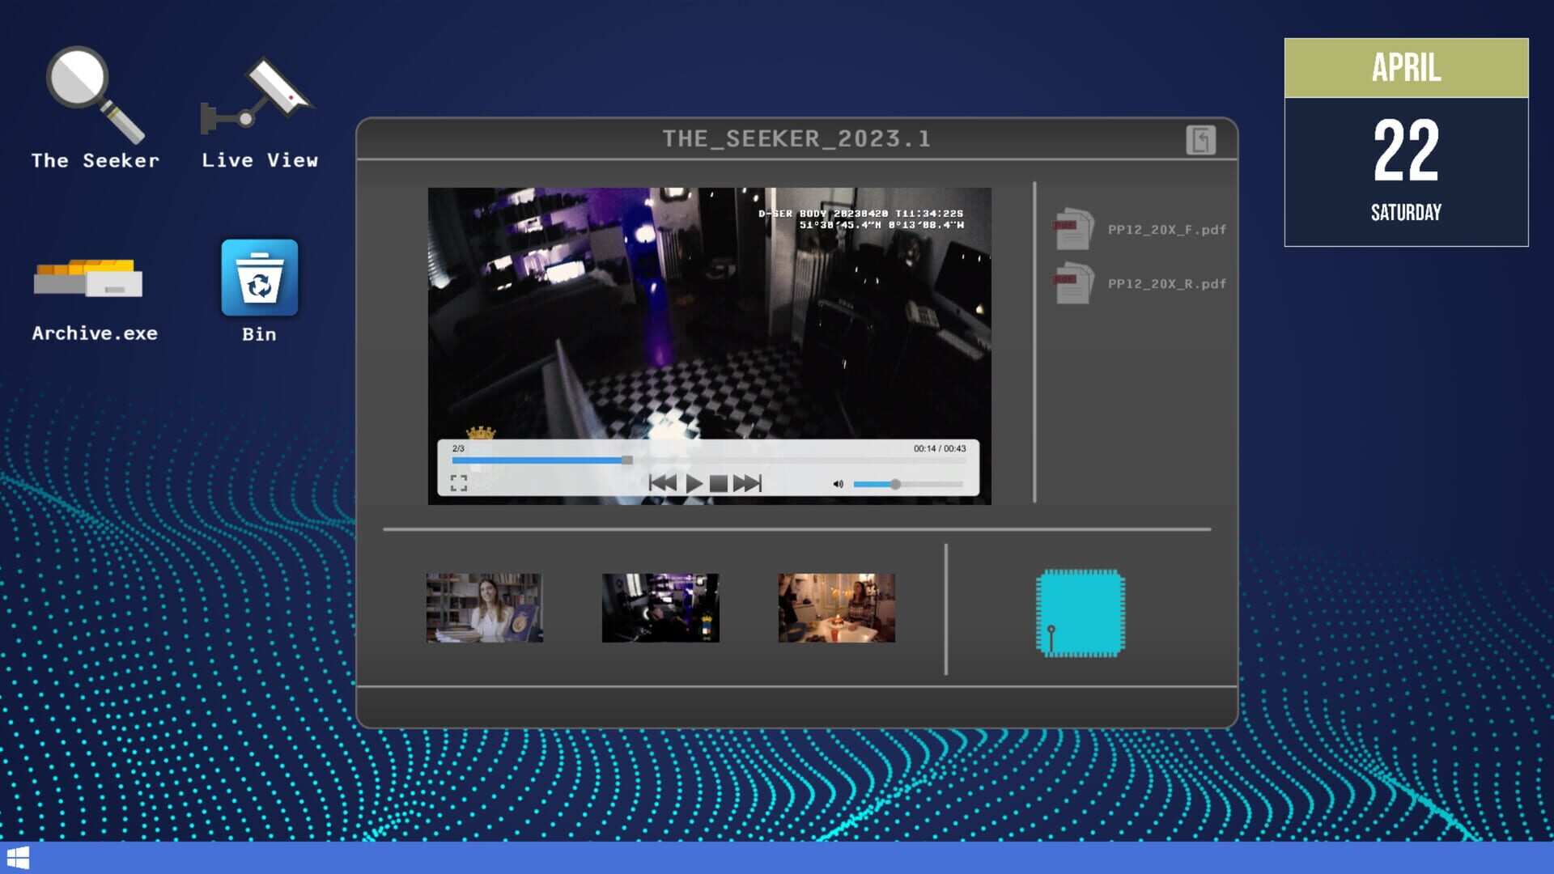
Task: Click the teal memory chip icon
Action: tap(1080, 613)
